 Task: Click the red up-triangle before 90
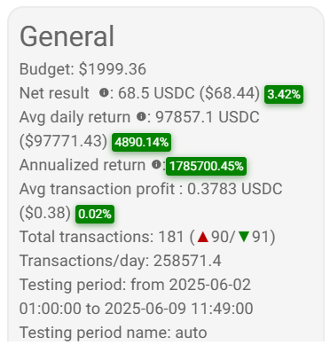203,237
